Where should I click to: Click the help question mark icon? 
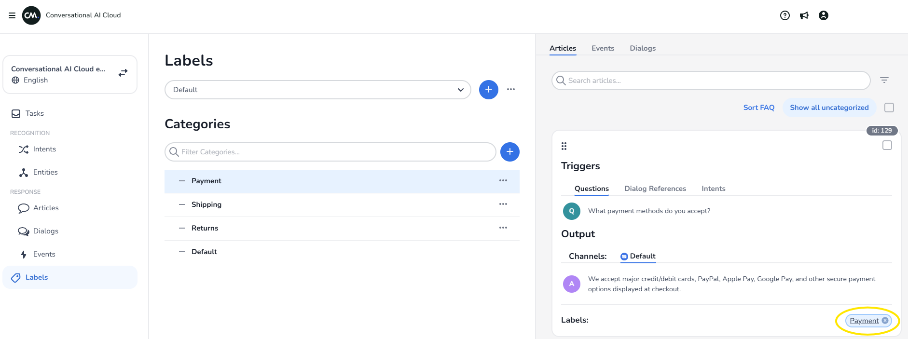pos(785,15)
